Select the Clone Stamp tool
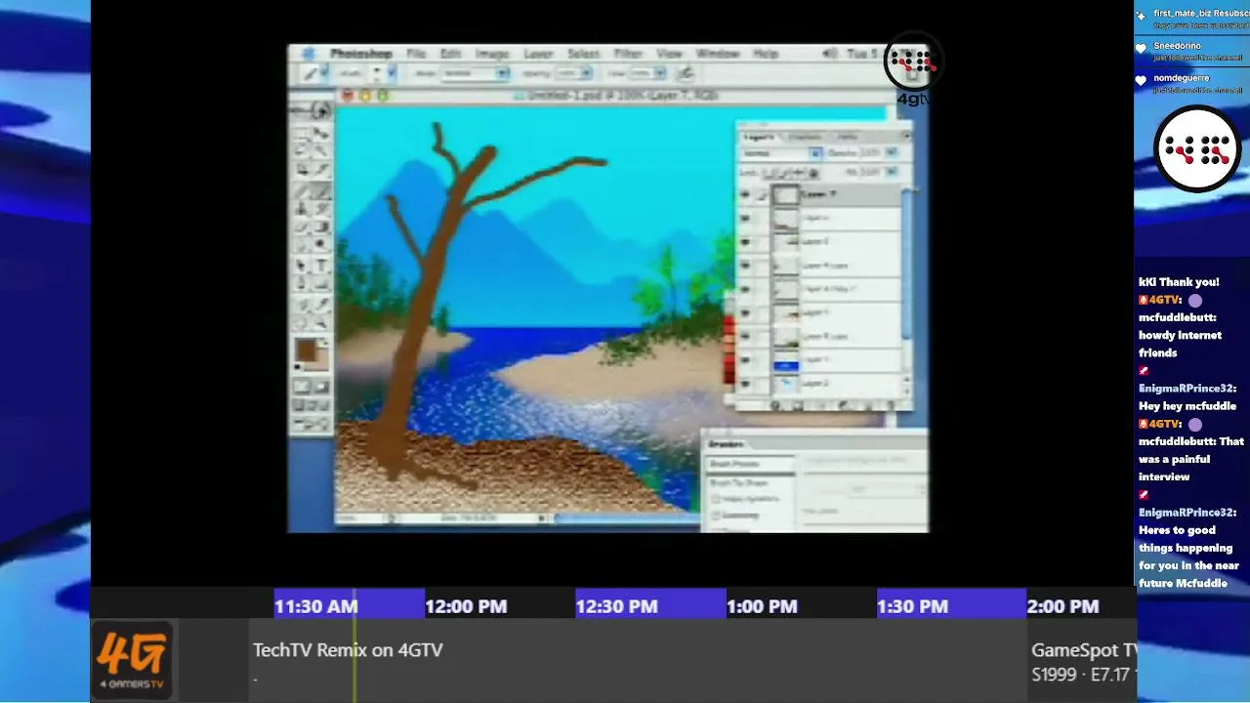Image resolution: width=1250 pixels, height=703 pixels. click(x=302, y=208)
